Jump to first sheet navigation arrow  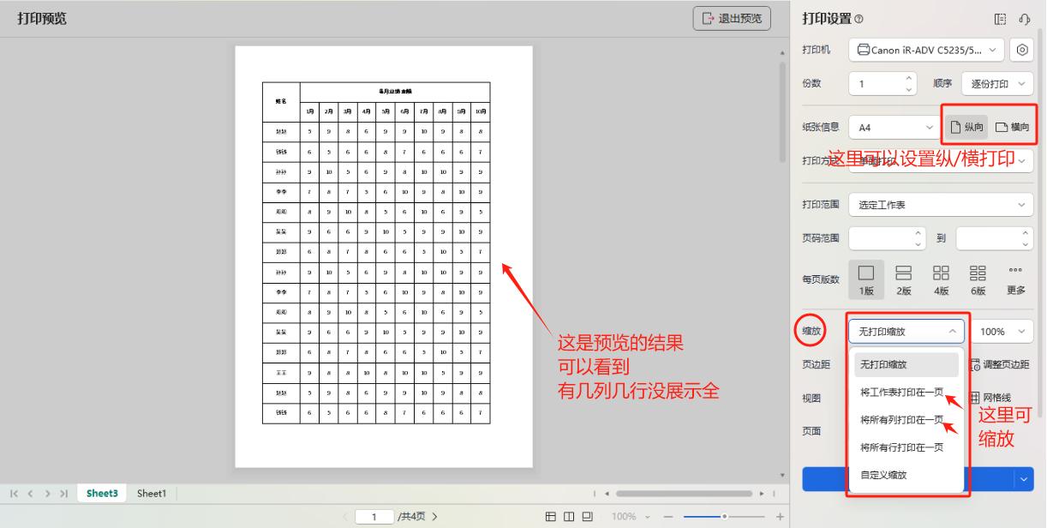(15, 494)
